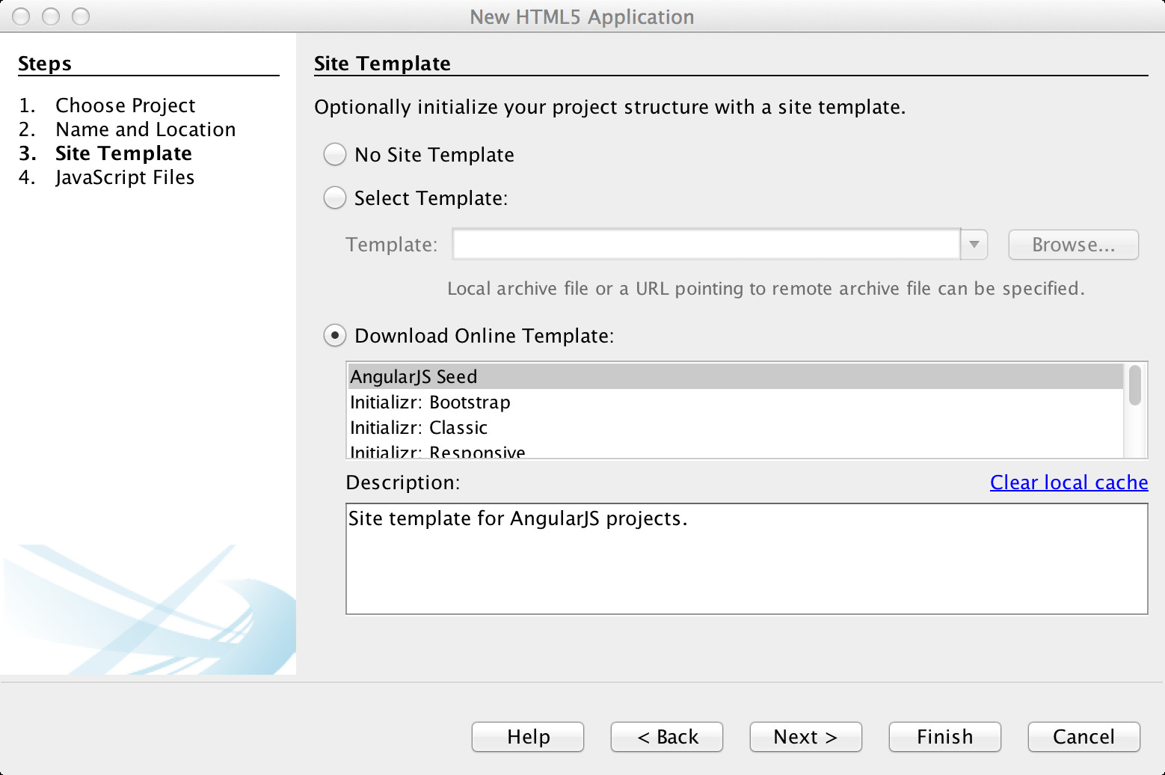The width and height of the screenshot is (1165, 775).
Task: Select Initializr: Classic template entry
Action: coord(736,428)
